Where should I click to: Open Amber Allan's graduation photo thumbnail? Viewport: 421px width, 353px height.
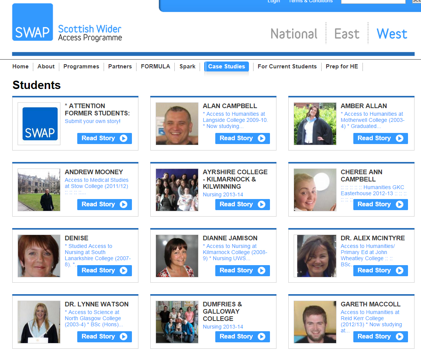tap(315, 124)
